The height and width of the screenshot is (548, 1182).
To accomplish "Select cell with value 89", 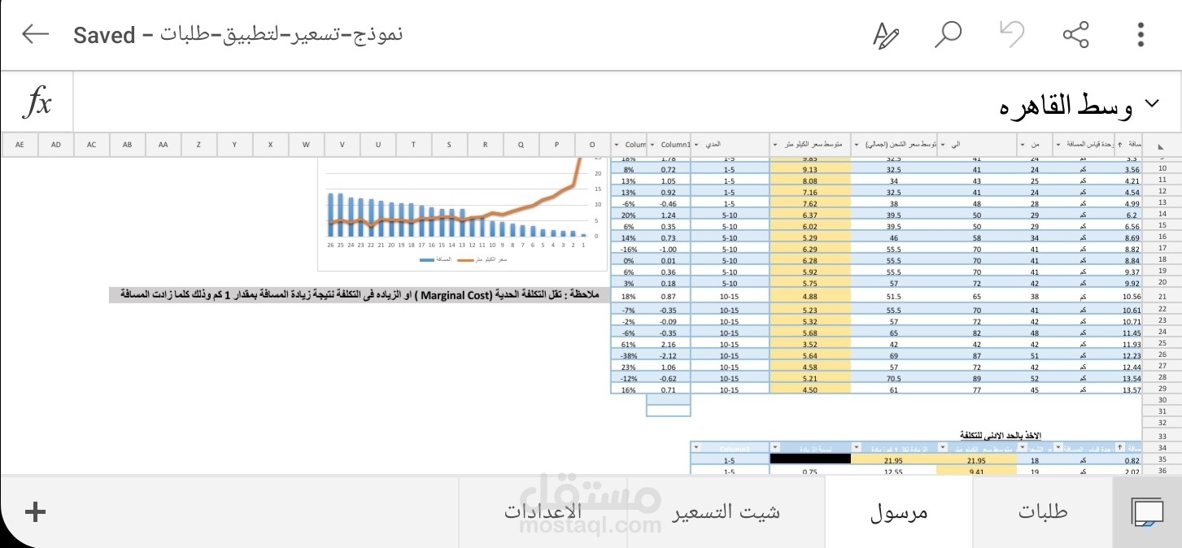I will pos(976,378).
